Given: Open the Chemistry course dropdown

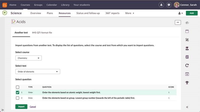Looking at the screenshot, I should click(x=28, y=58).
